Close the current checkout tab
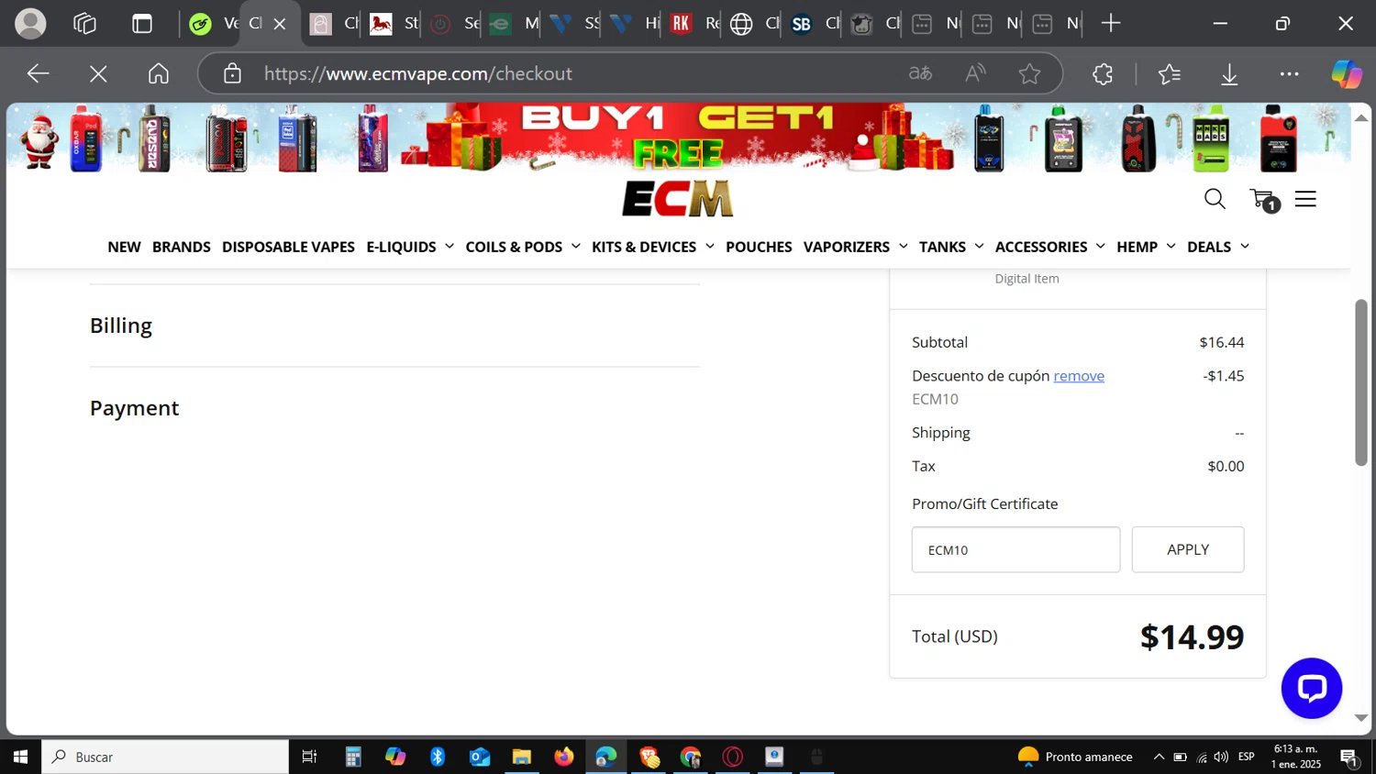 (280, 24)
